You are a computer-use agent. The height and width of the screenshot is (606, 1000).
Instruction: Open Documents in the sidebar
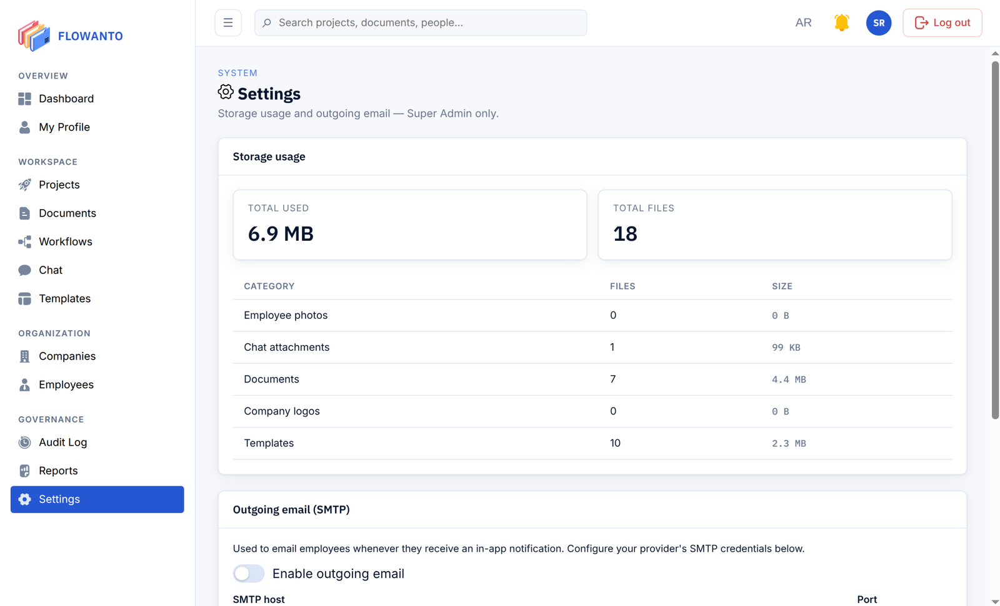click(97, 213)
